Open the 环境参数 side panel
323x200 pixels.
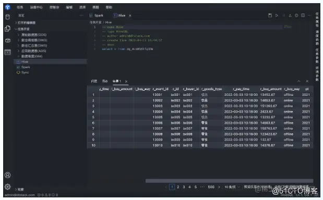(317, 74)
